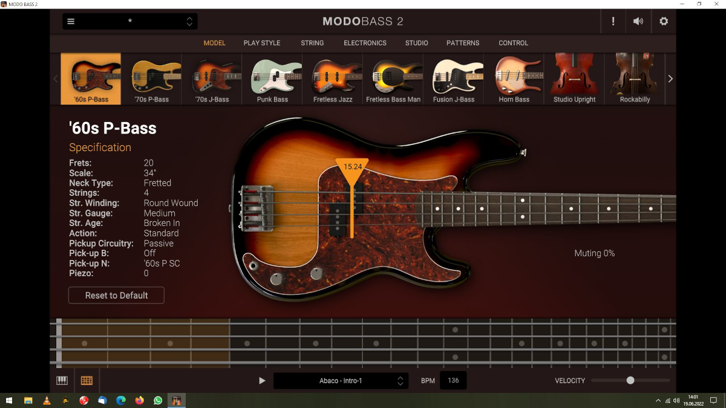Switch to the MODEL tab

(x=215, y=43)
